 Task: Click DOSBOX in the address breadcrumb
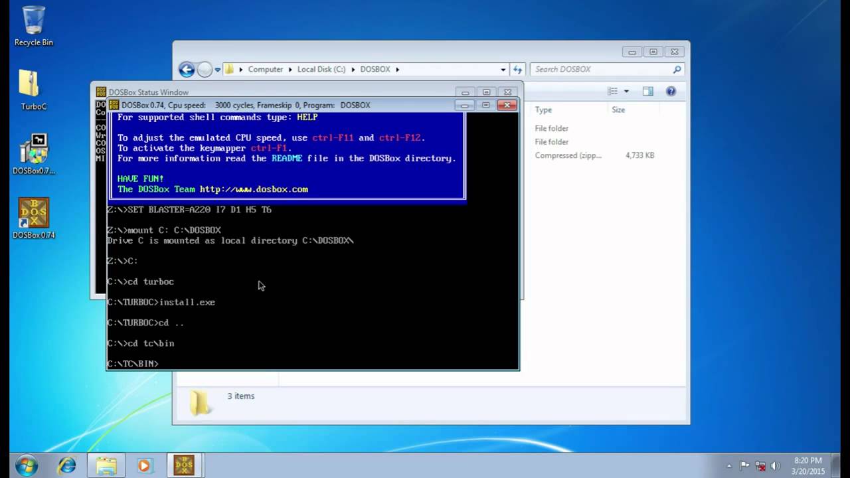tap(375, 69)
